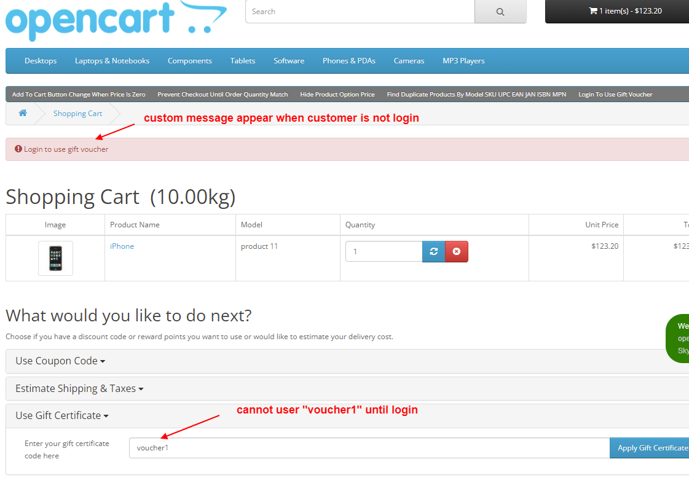Viewport: 689px width, 486px height.
Task: Open the Phones & PDAs menu
Action: point(348,61)
